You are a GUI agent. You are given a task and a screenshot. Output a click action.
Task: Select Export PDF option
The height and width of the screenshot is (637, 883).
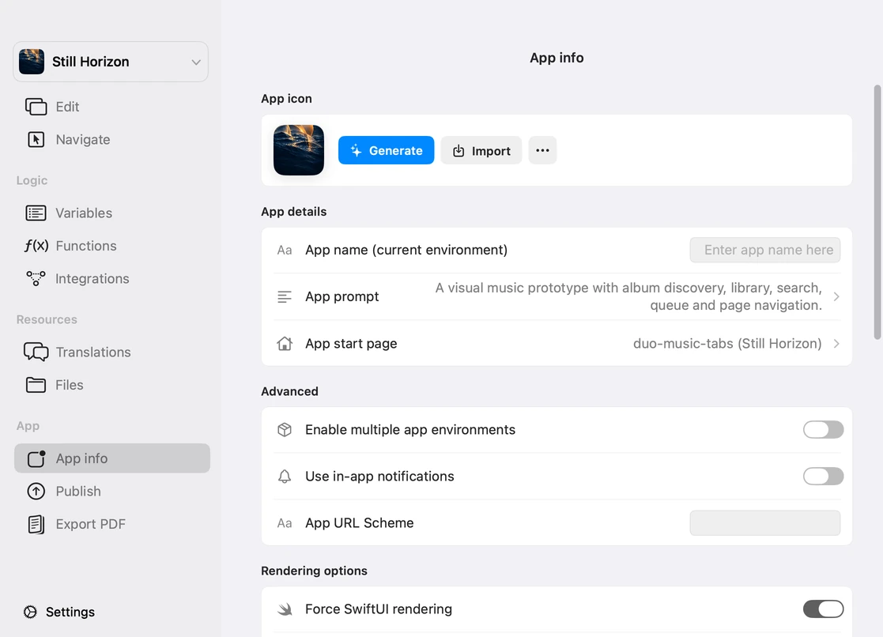click(112, 524)
